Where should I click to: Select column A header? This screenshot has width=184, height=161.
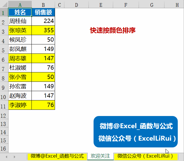pyautogui.click(x=20, y=5)
